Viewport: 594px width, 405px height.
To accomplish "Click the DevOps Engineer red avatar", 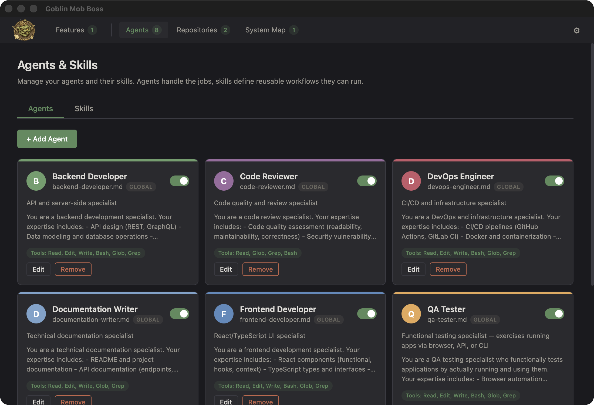I will (411, 181).
